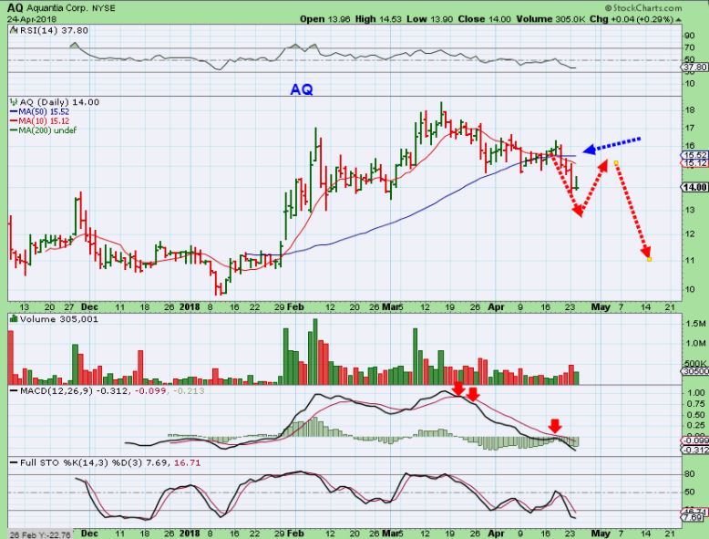Click the Volume 305.0K value in header
Viewport: 709px width, 539px height.
(550, 19)
